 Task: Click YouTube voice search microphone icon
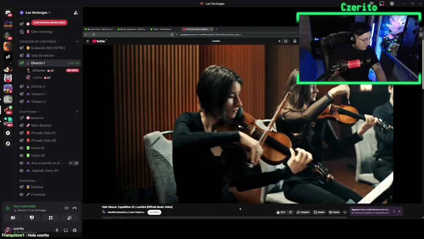pyautogui.click(x=294, y=41)
